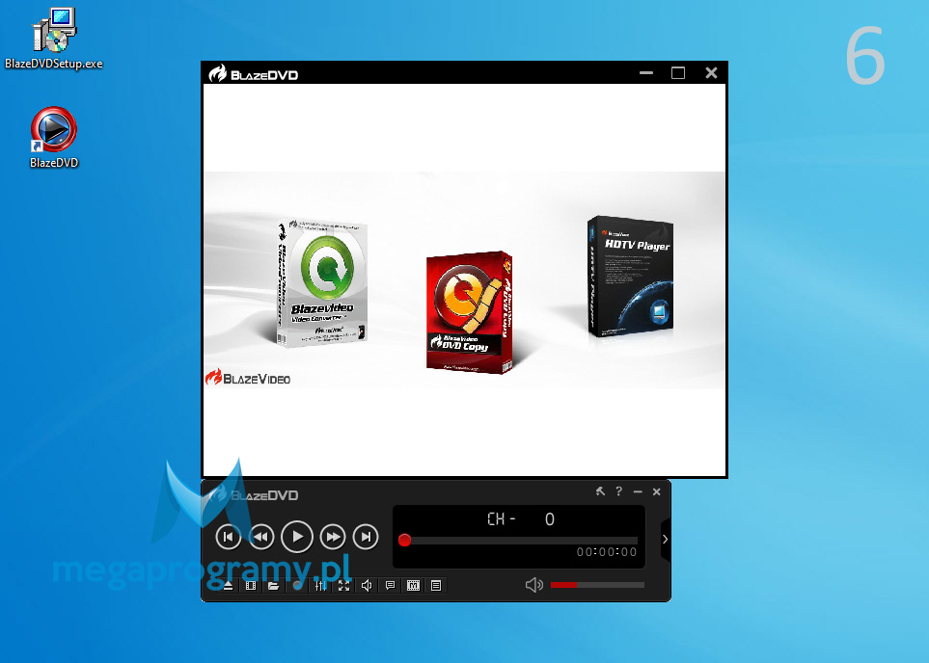The height and width of the screenshot is (663, 929).
Task: Minimize the BlazeDVD control panel
Action: 638,491
